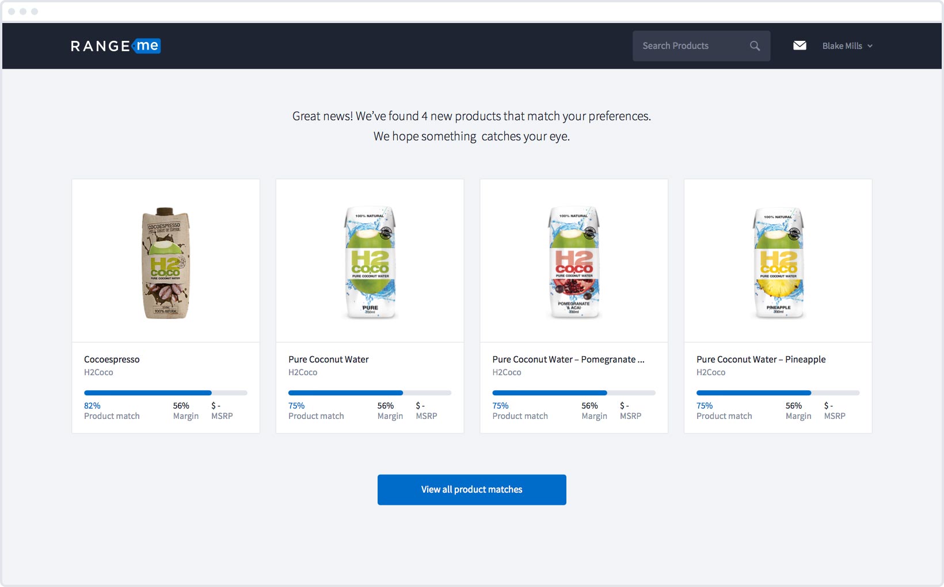Click the Cocoespresso 82% match progress bar
The image size is (944, 587).
pyautogui.click(x=165, y=393)
